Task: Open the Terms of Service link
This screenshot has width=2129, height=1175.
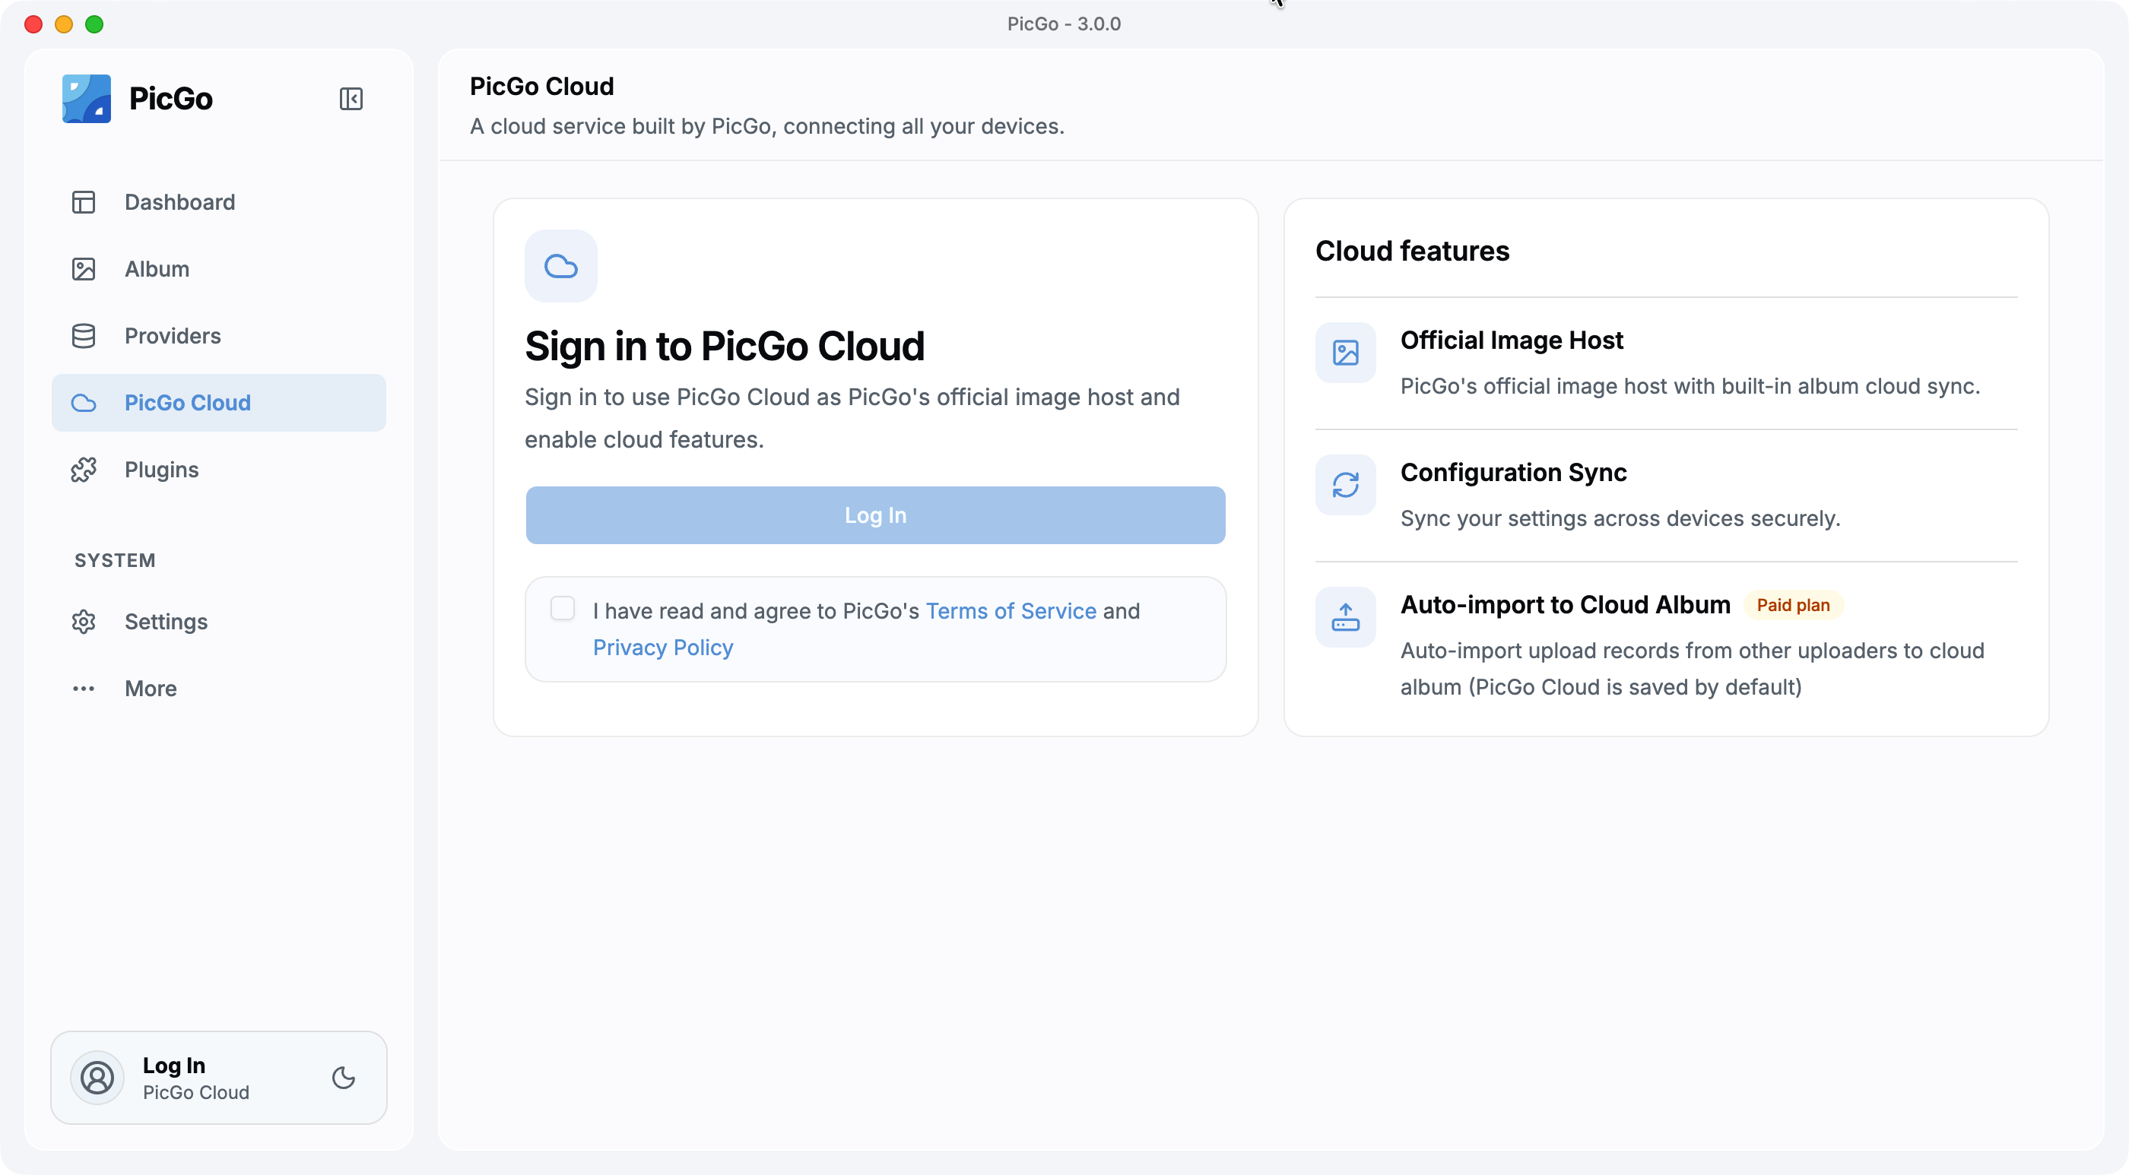Action: (1011, 612)
